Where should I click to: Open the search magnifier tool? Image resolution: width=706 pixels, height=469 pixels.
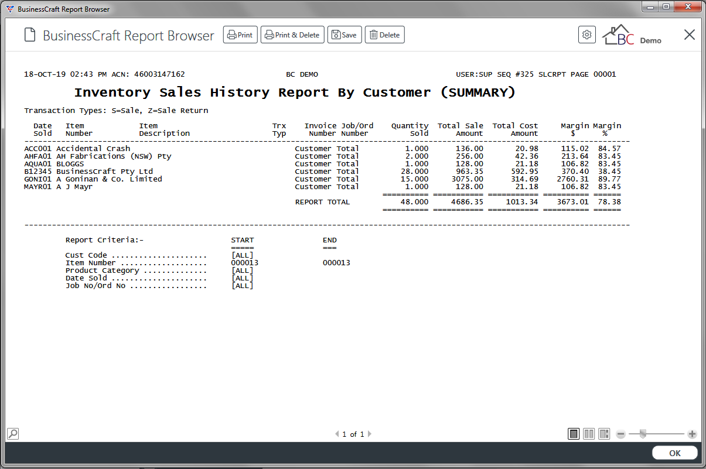[x=12, y=434]
